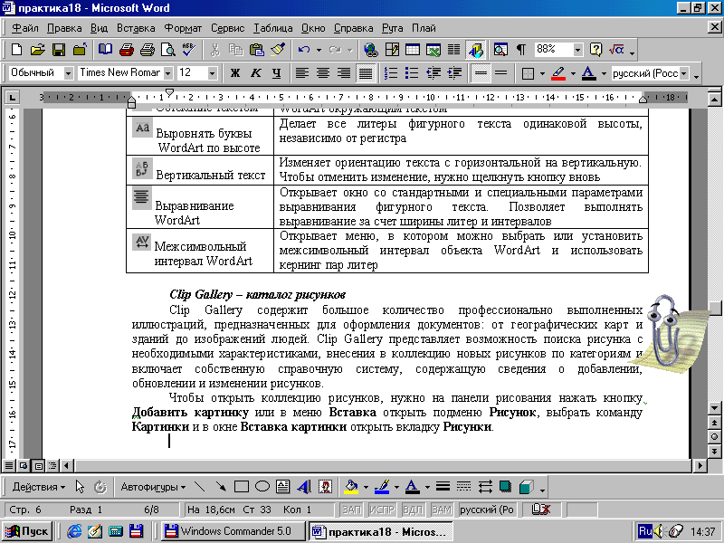Viewport: 724px width, 543px height.
Task: Click the Пуск start button
Action: click(27, 531)
